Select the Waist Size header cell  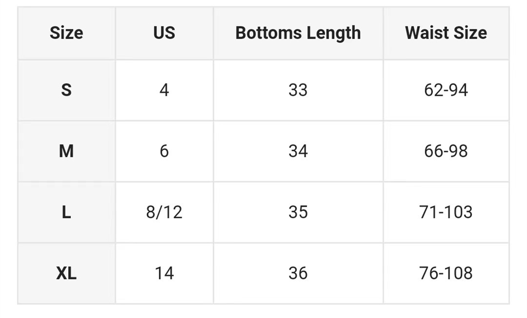coord(446,33)
